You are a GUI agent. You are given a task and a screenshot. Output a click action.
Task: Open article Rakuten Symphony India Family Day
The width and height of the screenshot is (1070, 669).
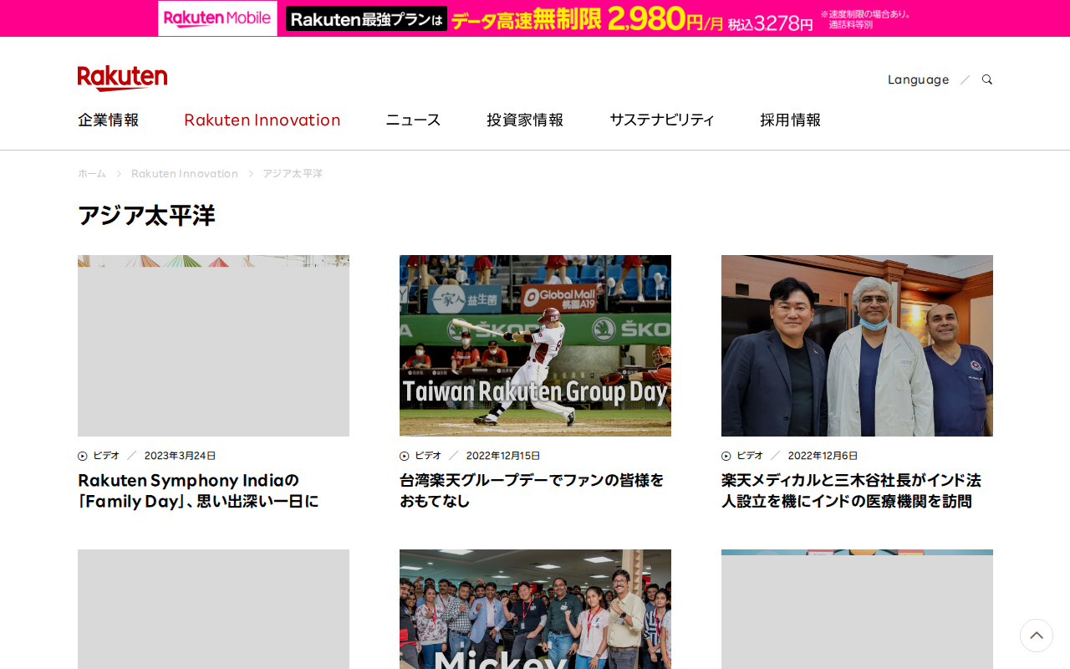(198, 491)
